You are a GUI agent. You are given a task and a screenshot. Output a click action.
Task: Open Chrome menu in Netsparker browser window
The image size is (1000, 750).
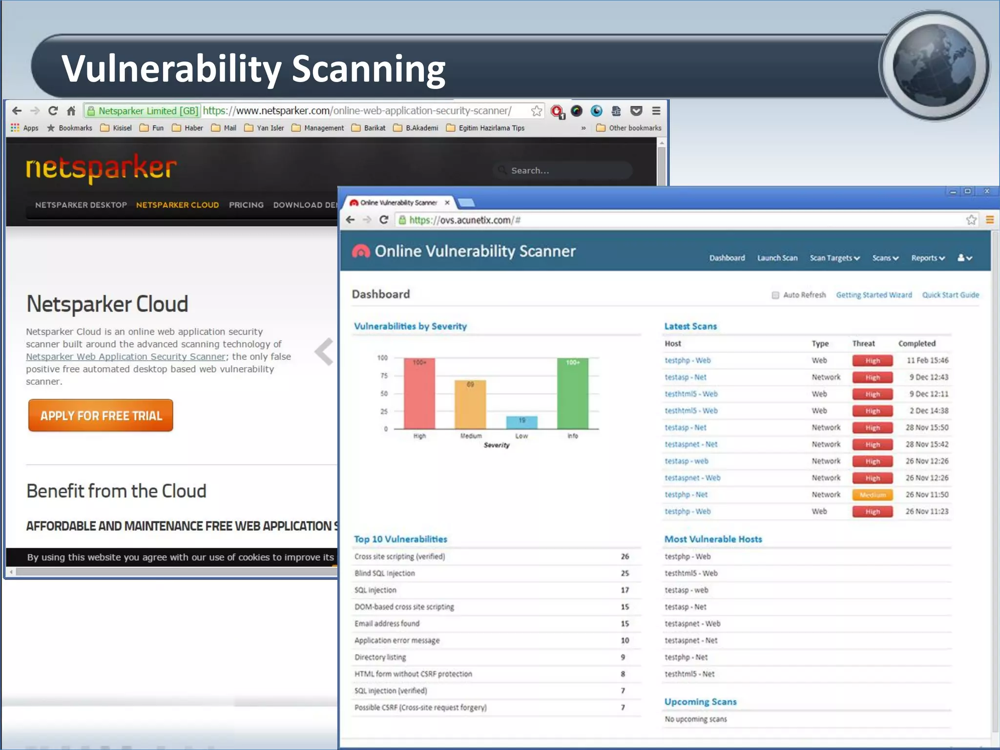pos(656,111)
